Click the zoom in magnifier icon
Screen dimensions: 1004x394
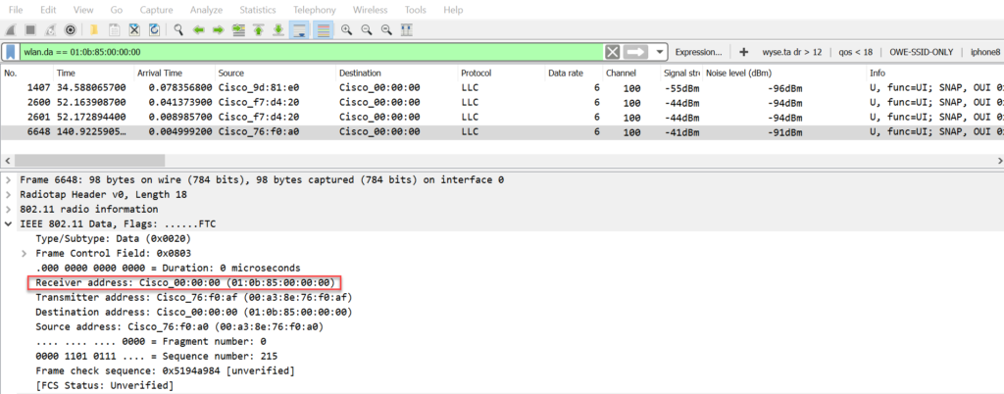point(346,30)
